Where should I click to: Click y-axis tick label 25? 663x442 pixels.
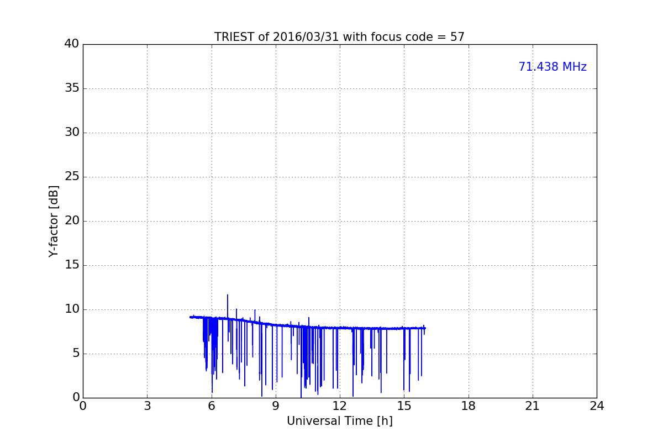pos(72,177)
